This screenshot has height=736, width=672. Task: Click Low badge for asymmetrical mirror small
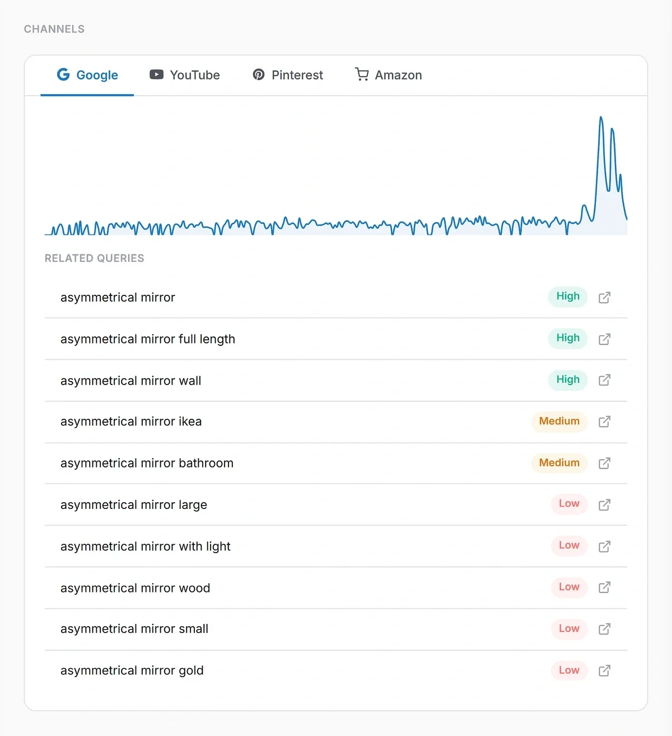click(x=569, y=628)
